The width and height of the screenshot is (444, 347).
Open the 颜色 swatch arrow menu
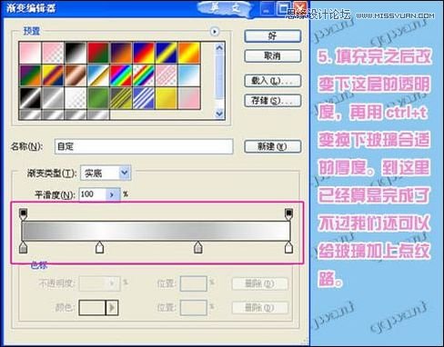click(x=112, y=308)
